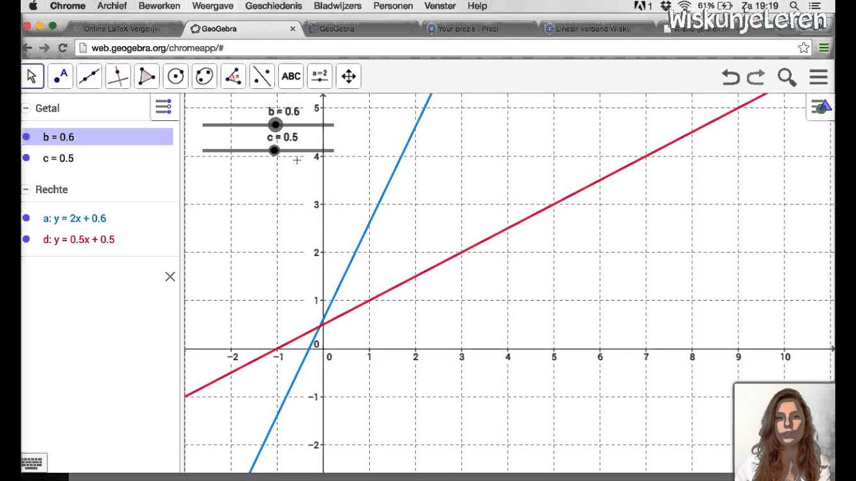This screenshot has width=856, height=481.
Task: Open Spotlight search in menu bar
Action: tap(794, 6)
